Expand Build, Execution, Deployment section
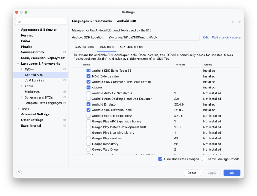The height and width of the screenshot is (196, 257). tap(18, 58)
